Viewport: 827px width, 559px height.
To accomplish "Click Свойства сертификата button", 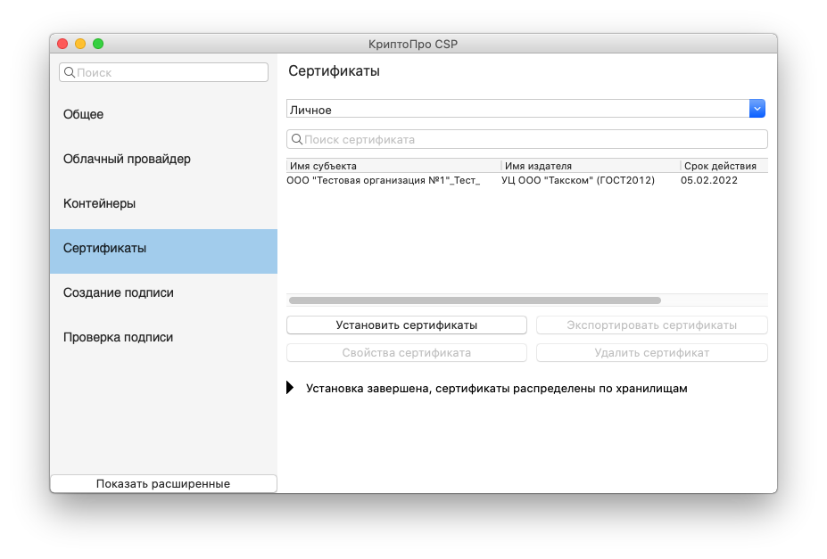I will tap(407, 352).
